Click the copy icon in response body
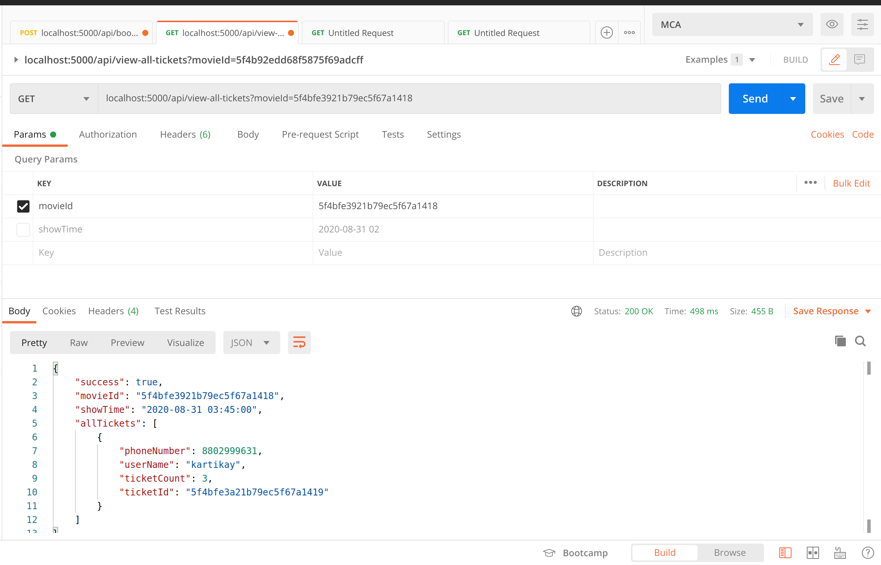The width and height of the screenshot is (881, 565). [x=840, y=342]
